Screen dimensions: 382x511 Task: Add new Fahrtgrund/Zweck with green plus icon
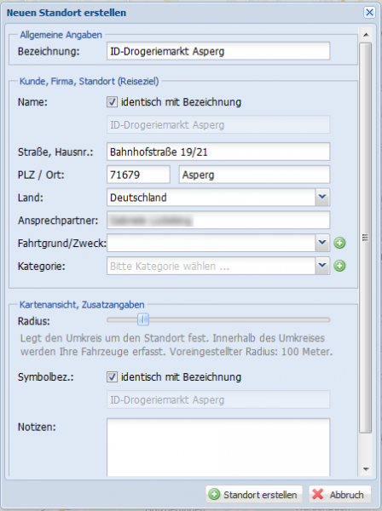tap(339, 243)
